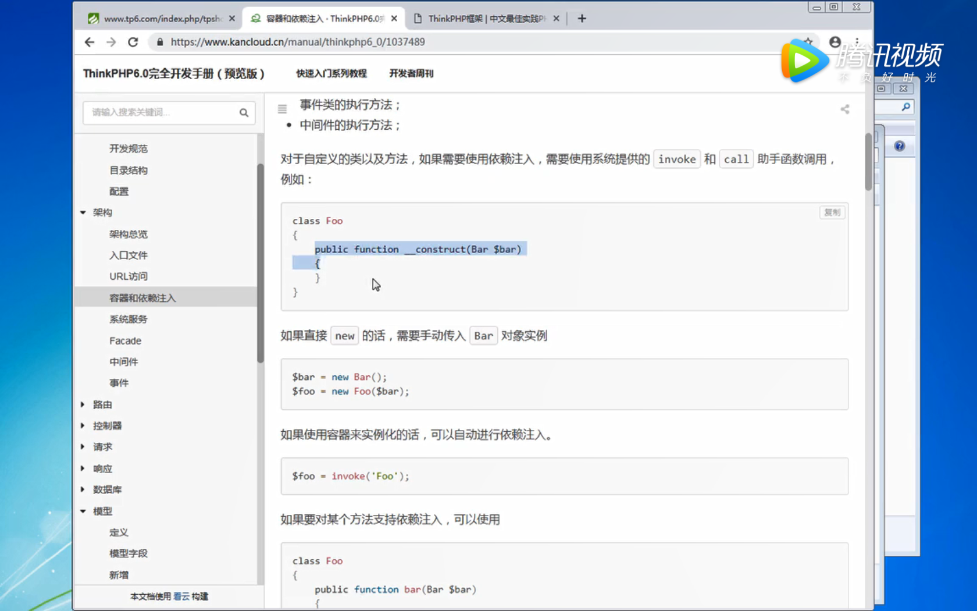Click the inline invoke code label
The width and height of the screenshot is (977, 611).
(677, 159)
